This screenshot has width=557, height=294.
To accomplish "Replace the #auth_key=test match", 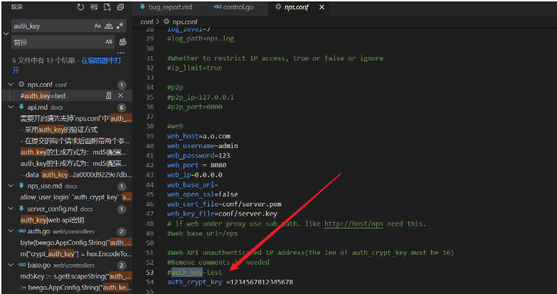I will [109, 95].
